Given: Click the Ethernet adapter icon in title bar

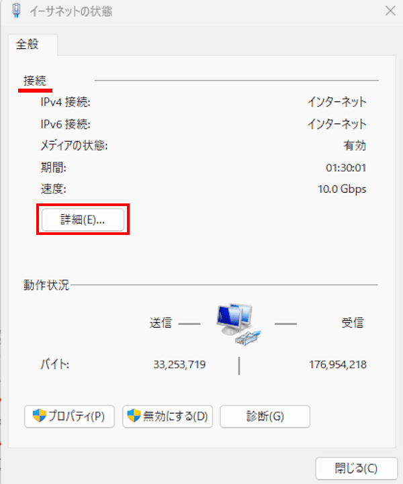Looking at the screenshot, I should pyautogui.click(x=16, y=10).
